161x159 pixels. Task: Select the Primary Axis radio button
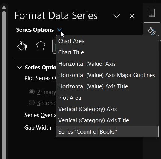[32, 92]
